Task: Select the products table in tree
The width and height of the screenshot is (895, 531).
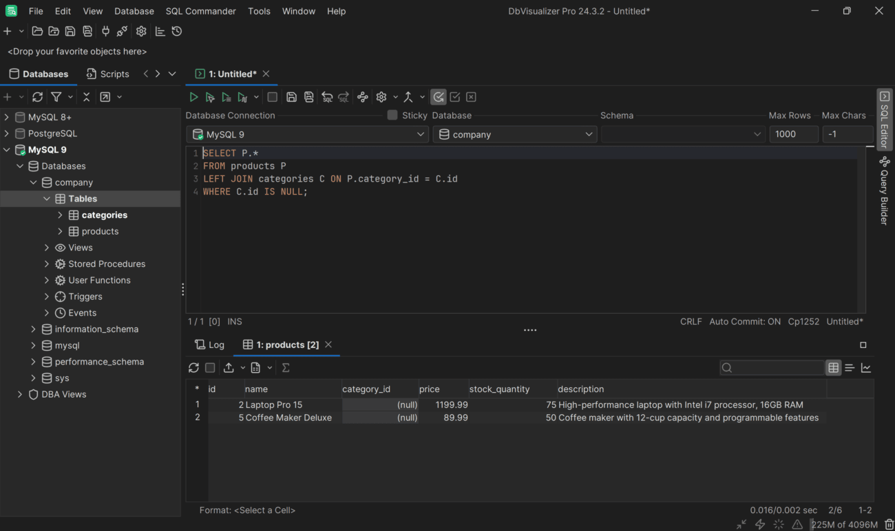Action: [100, 231]
